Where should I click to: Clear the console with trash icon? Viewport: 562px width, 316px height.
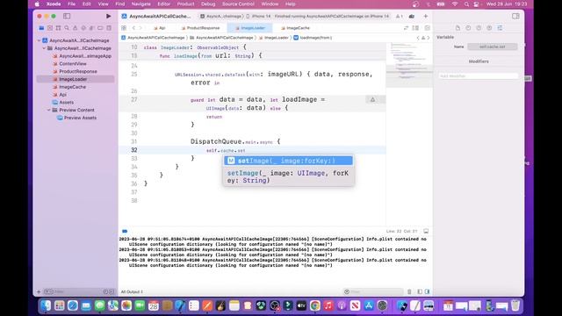(x=409, y=292)
